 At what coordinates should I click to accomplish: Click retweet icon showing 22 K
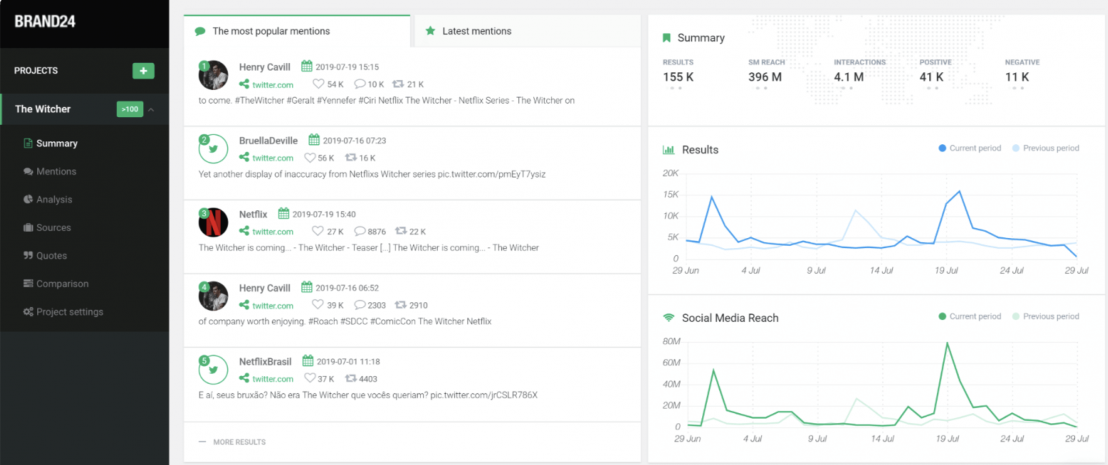click(400, 231)
